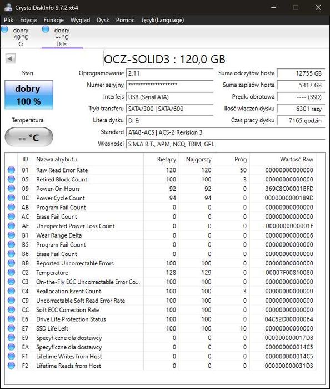Click the Numer seryjny field
This screenshot has height=389, width=330.
169,85
